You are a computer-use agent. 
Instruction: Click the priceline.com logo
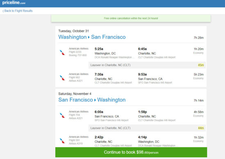[x=14, y=2]
